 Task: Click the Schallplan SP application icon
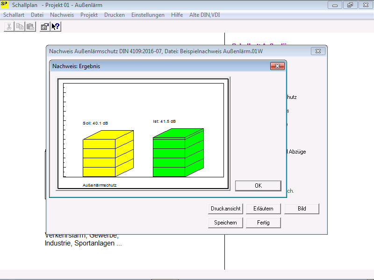click(x=5, y=5)
